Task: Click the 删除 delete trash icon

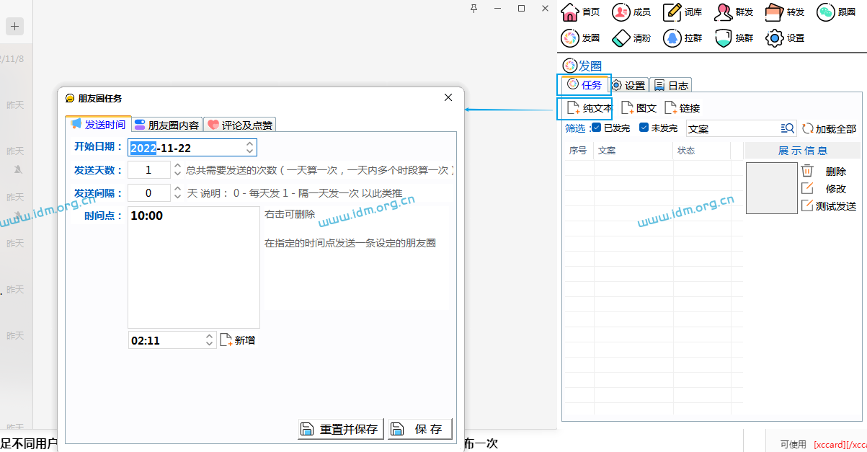Action: pos(807,171)
